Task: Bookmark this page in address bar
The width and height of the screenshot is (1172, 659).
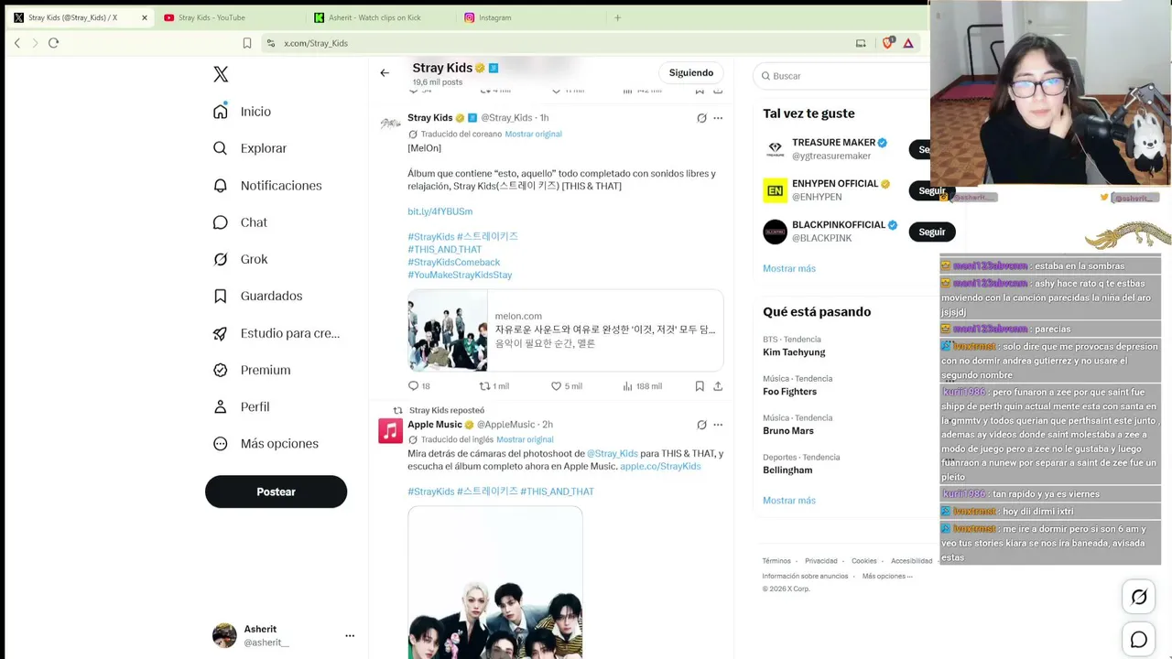Action: 247,43
